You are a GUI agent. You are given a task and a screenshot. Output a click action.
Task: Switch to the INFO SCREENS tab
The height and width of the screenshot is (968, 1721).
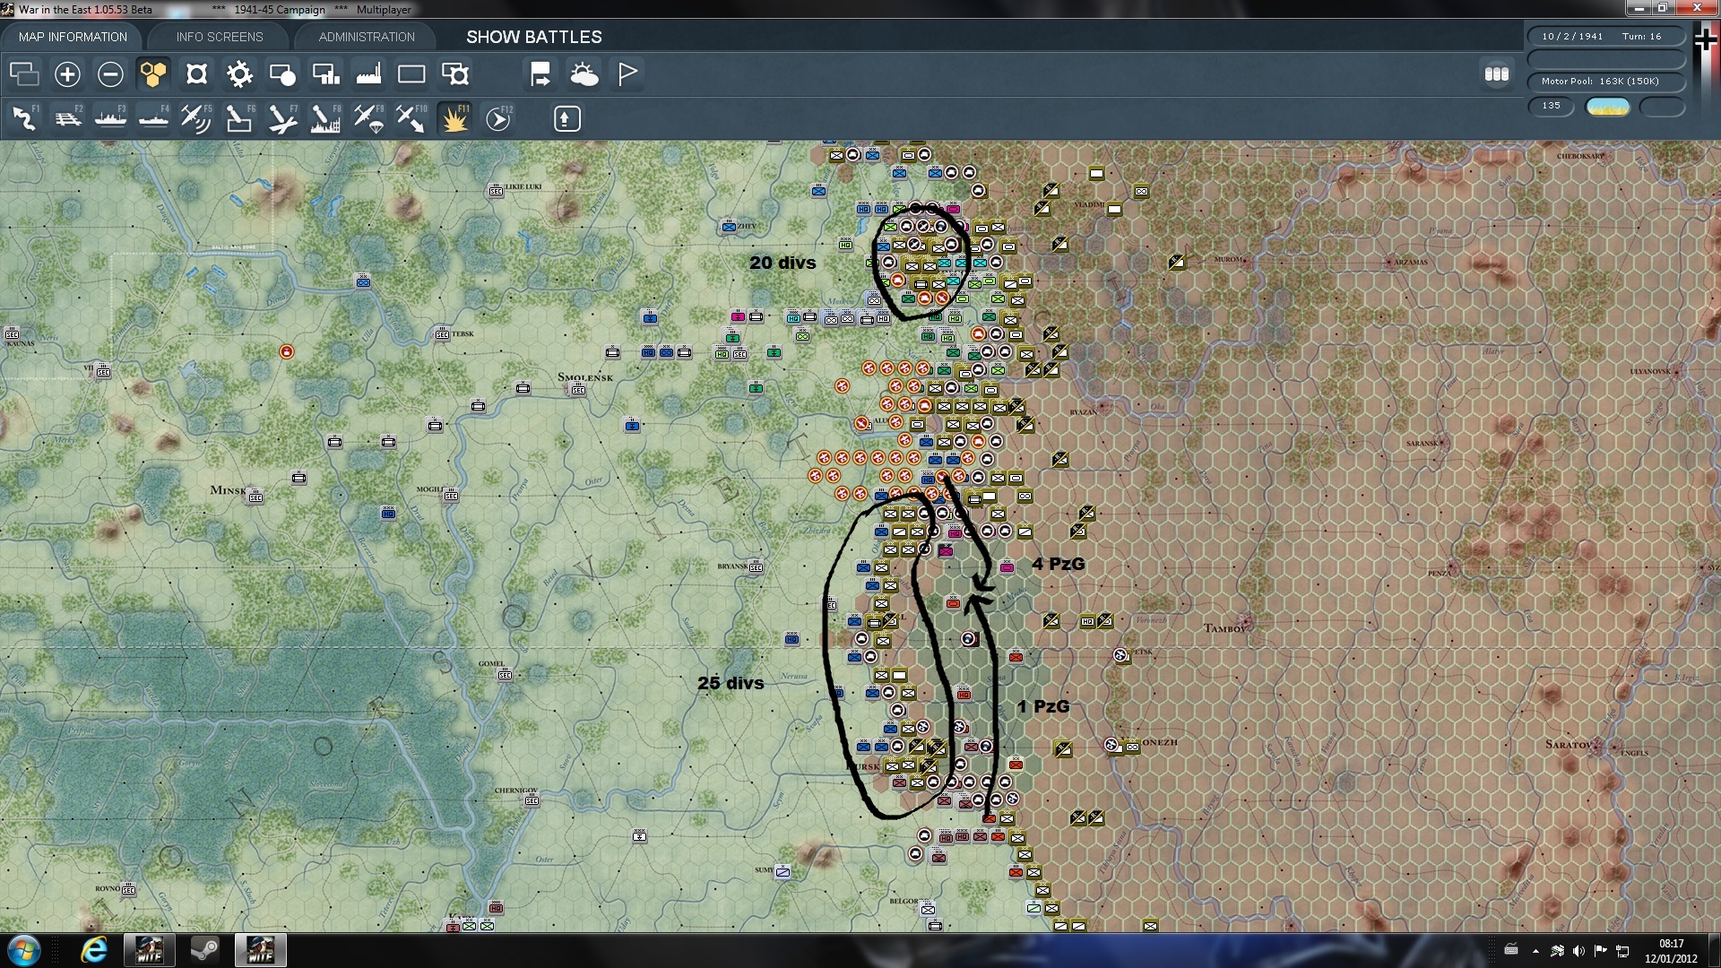point(220,37)
